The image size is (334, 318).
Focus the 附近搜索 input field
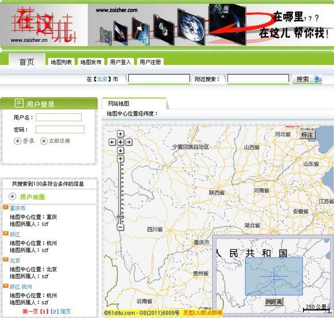coord(258,78)
